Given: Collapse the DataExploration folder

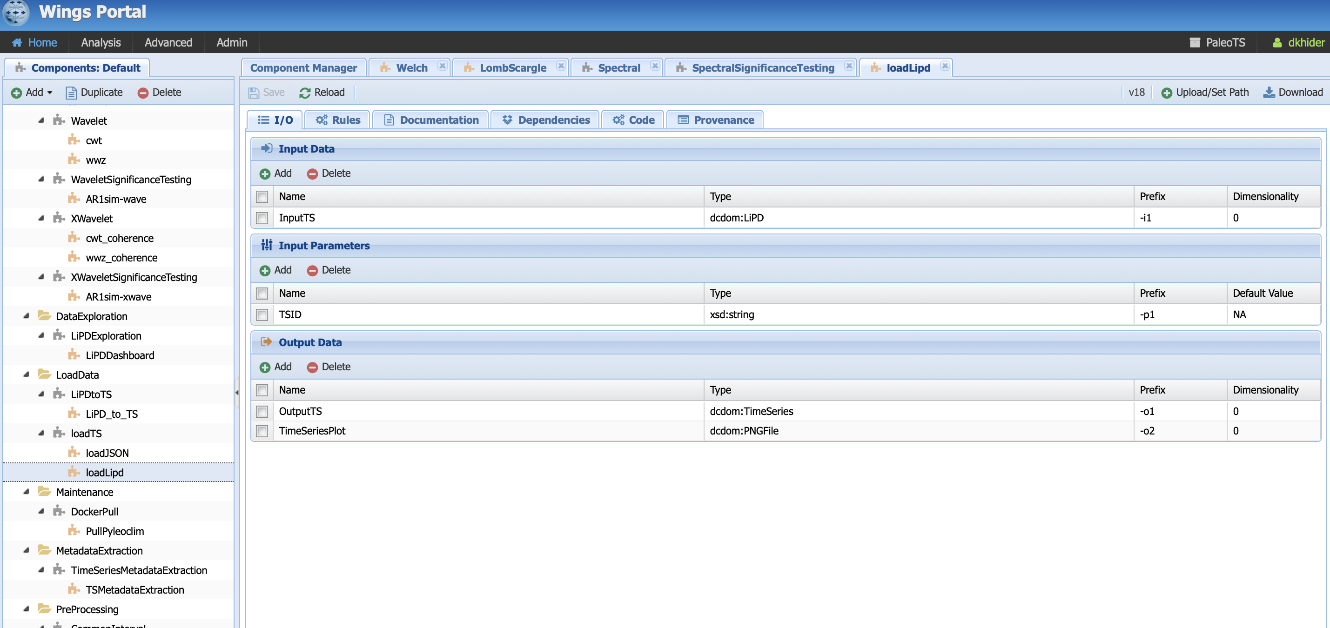Looking at the screenshot, I should tap(27, 315).
